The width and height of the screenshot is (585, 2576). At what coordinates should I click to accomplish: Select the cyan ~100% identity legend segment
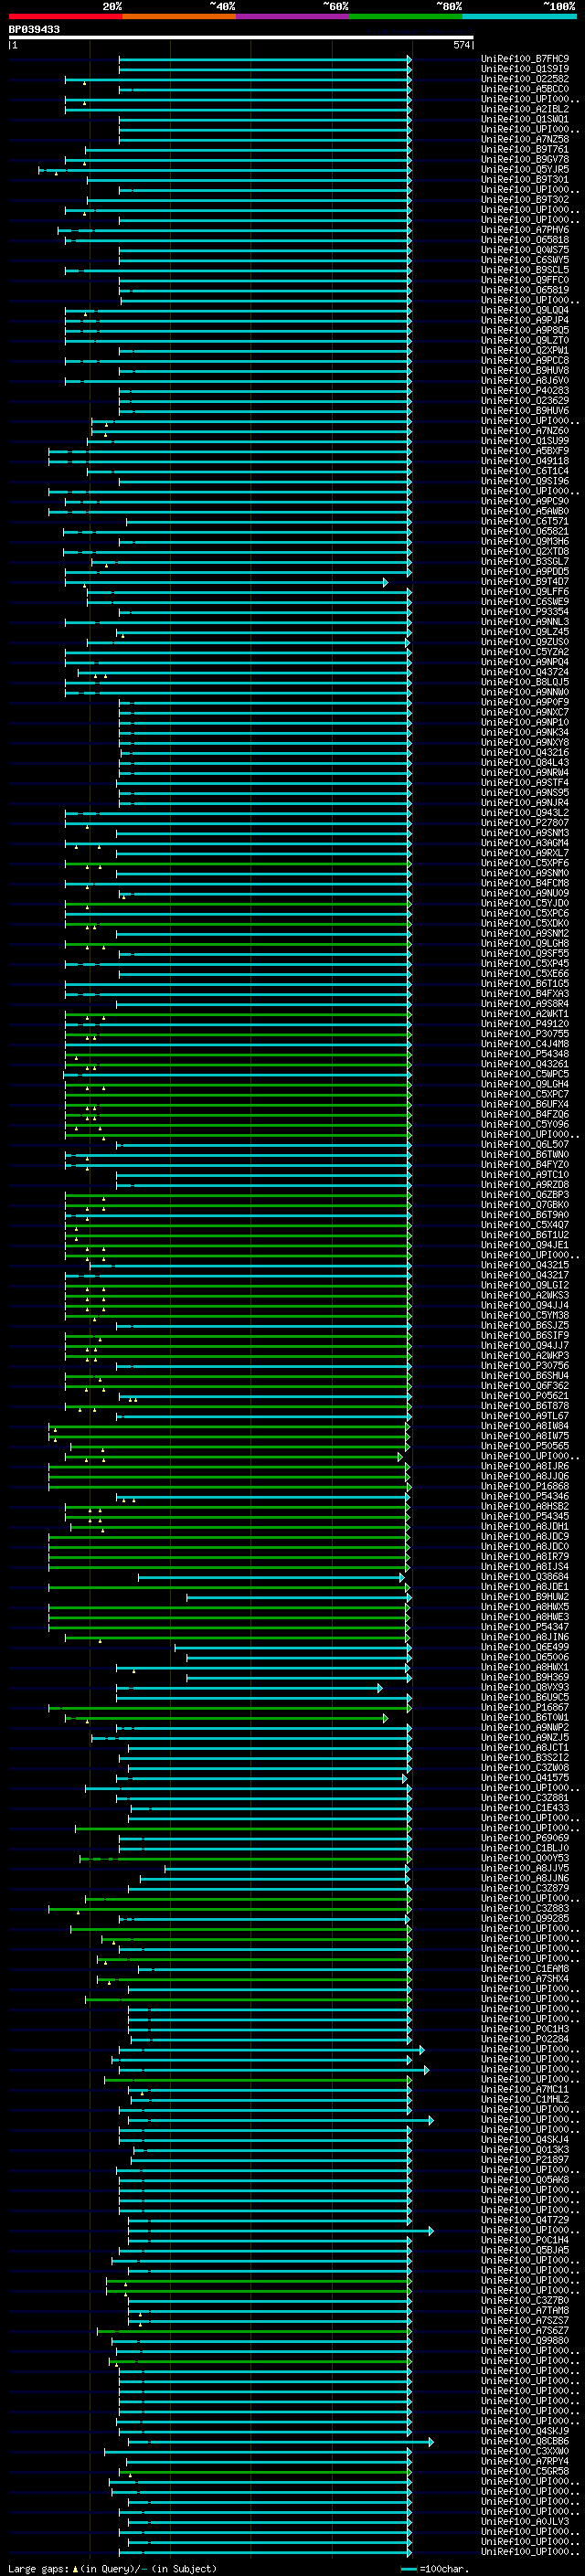(x=519, y=16)
